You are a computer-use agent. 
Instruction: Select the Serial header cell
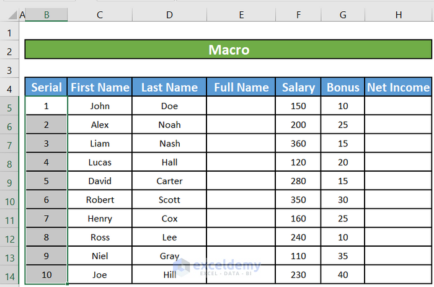click(46, 87)
